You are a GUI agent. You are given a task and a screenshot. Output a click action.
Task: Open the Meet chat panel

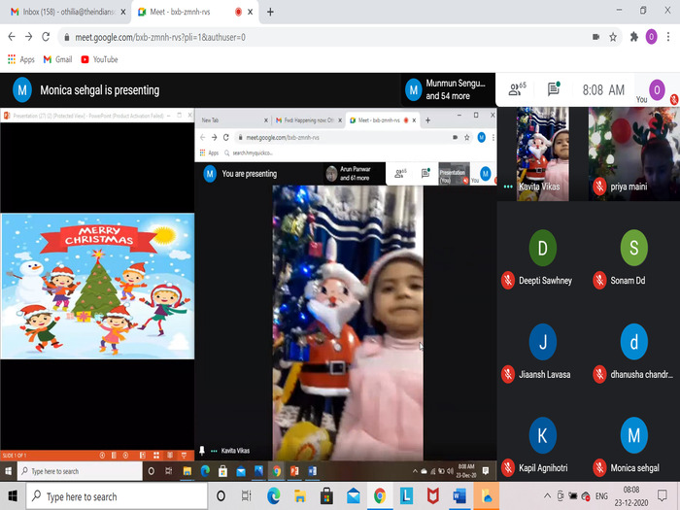click(554, 89)
